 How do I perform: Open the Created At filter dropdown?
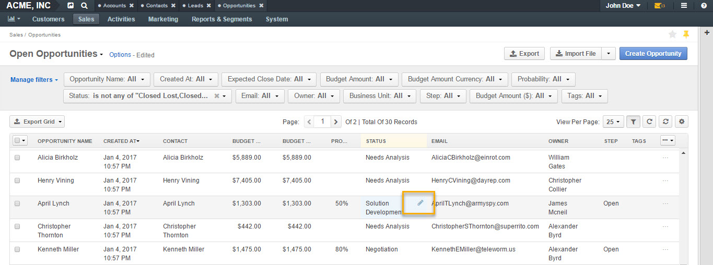click(186, 79)
